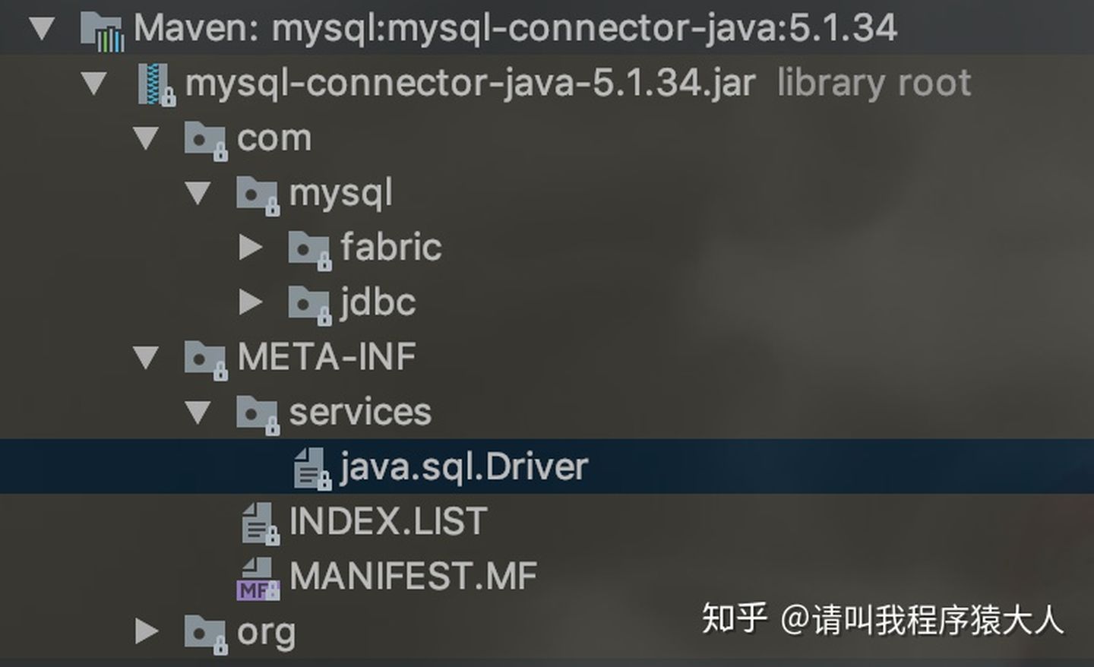Image resolution: width=1094 pixels, height=667 pixels.
Task: Collapse the mysql-connector-java-5.1.34.jar node
Action: [x=94, y=84]
